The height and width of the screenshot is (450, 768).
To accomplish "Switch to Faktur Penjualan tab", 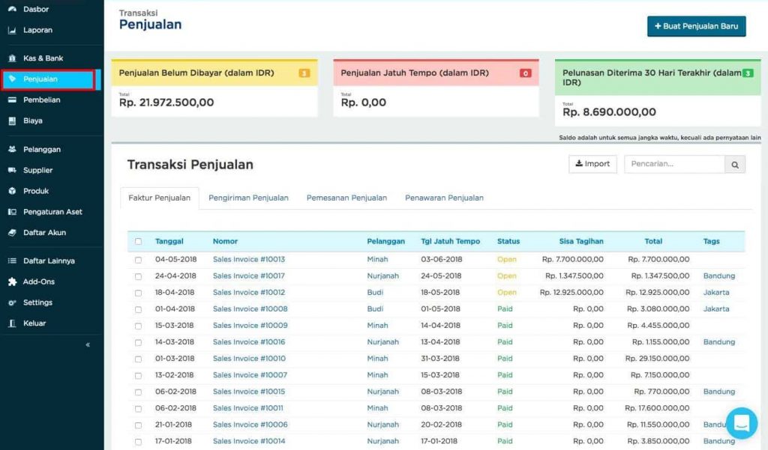I will coord(159,198).
